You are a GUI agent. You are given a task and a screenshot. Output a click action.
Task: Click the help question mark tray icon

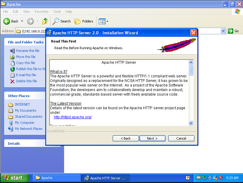pyautogui.click(x=187, y=178)
